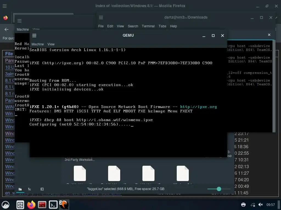Click the ipxe.org link in QEMU console
The height and width of the screenshot is (210, 281).
tap(198, 107)
